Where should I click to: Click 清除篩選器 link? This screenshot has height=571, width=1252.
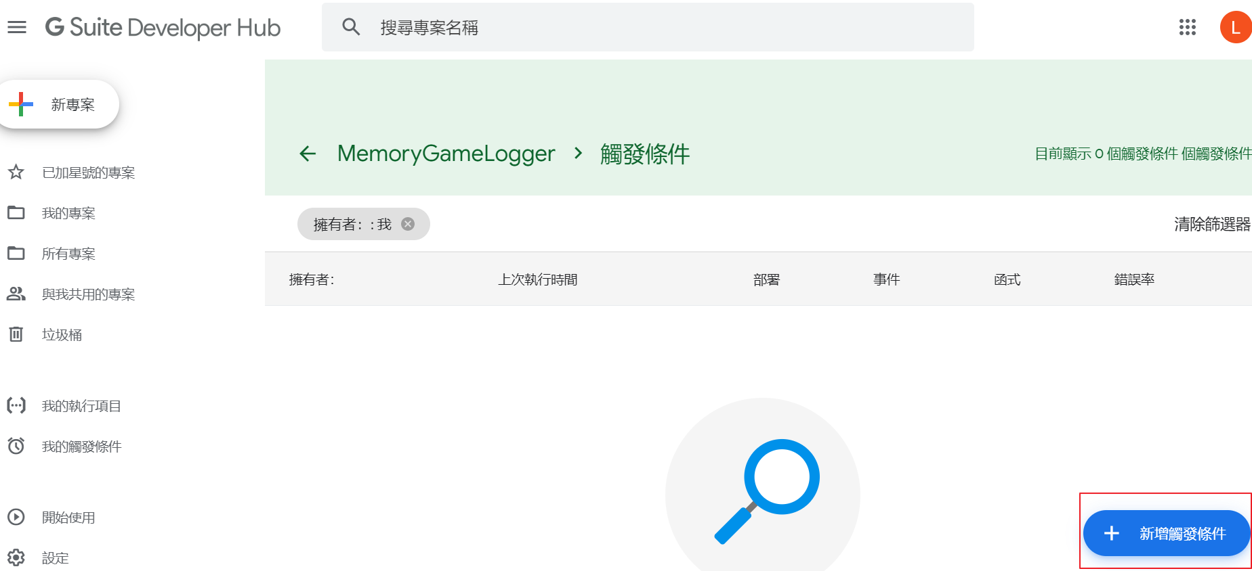coord(1213,224)
